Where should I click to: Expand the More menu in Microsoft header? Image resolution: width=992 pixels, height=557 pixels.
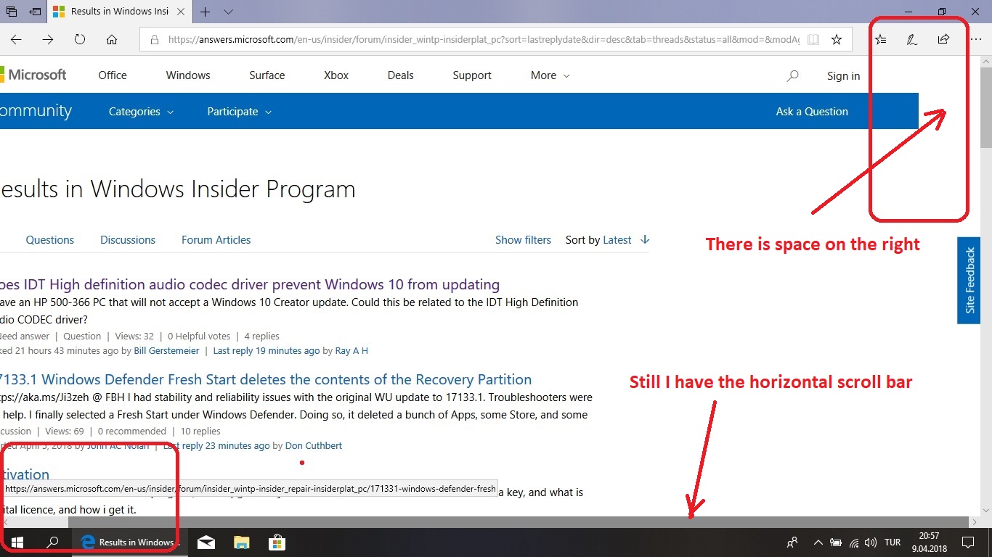tap(550, 75)
